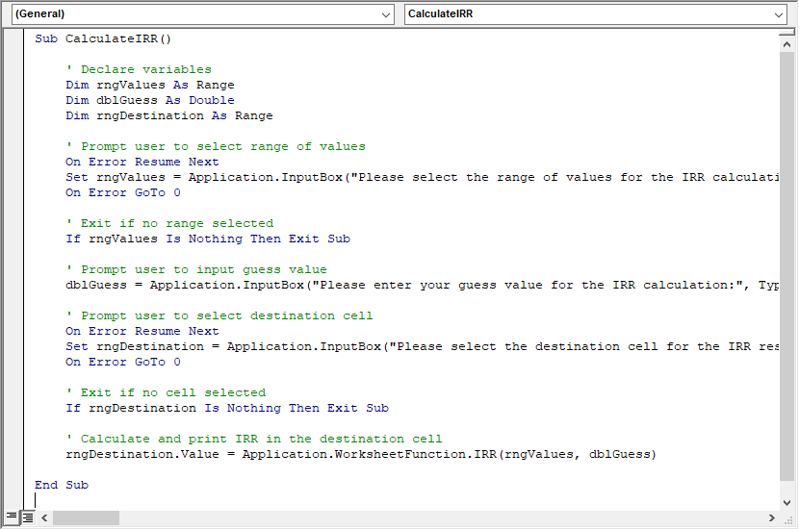Click second 'On Error Resume Next' line
799x529 pixels.
(x=142, y=331)
